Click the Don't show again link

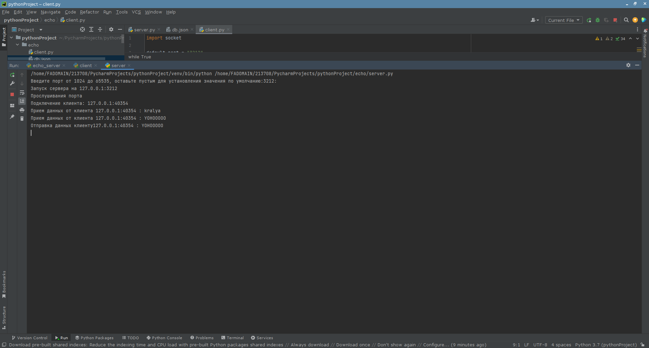(x=396, y=345)
